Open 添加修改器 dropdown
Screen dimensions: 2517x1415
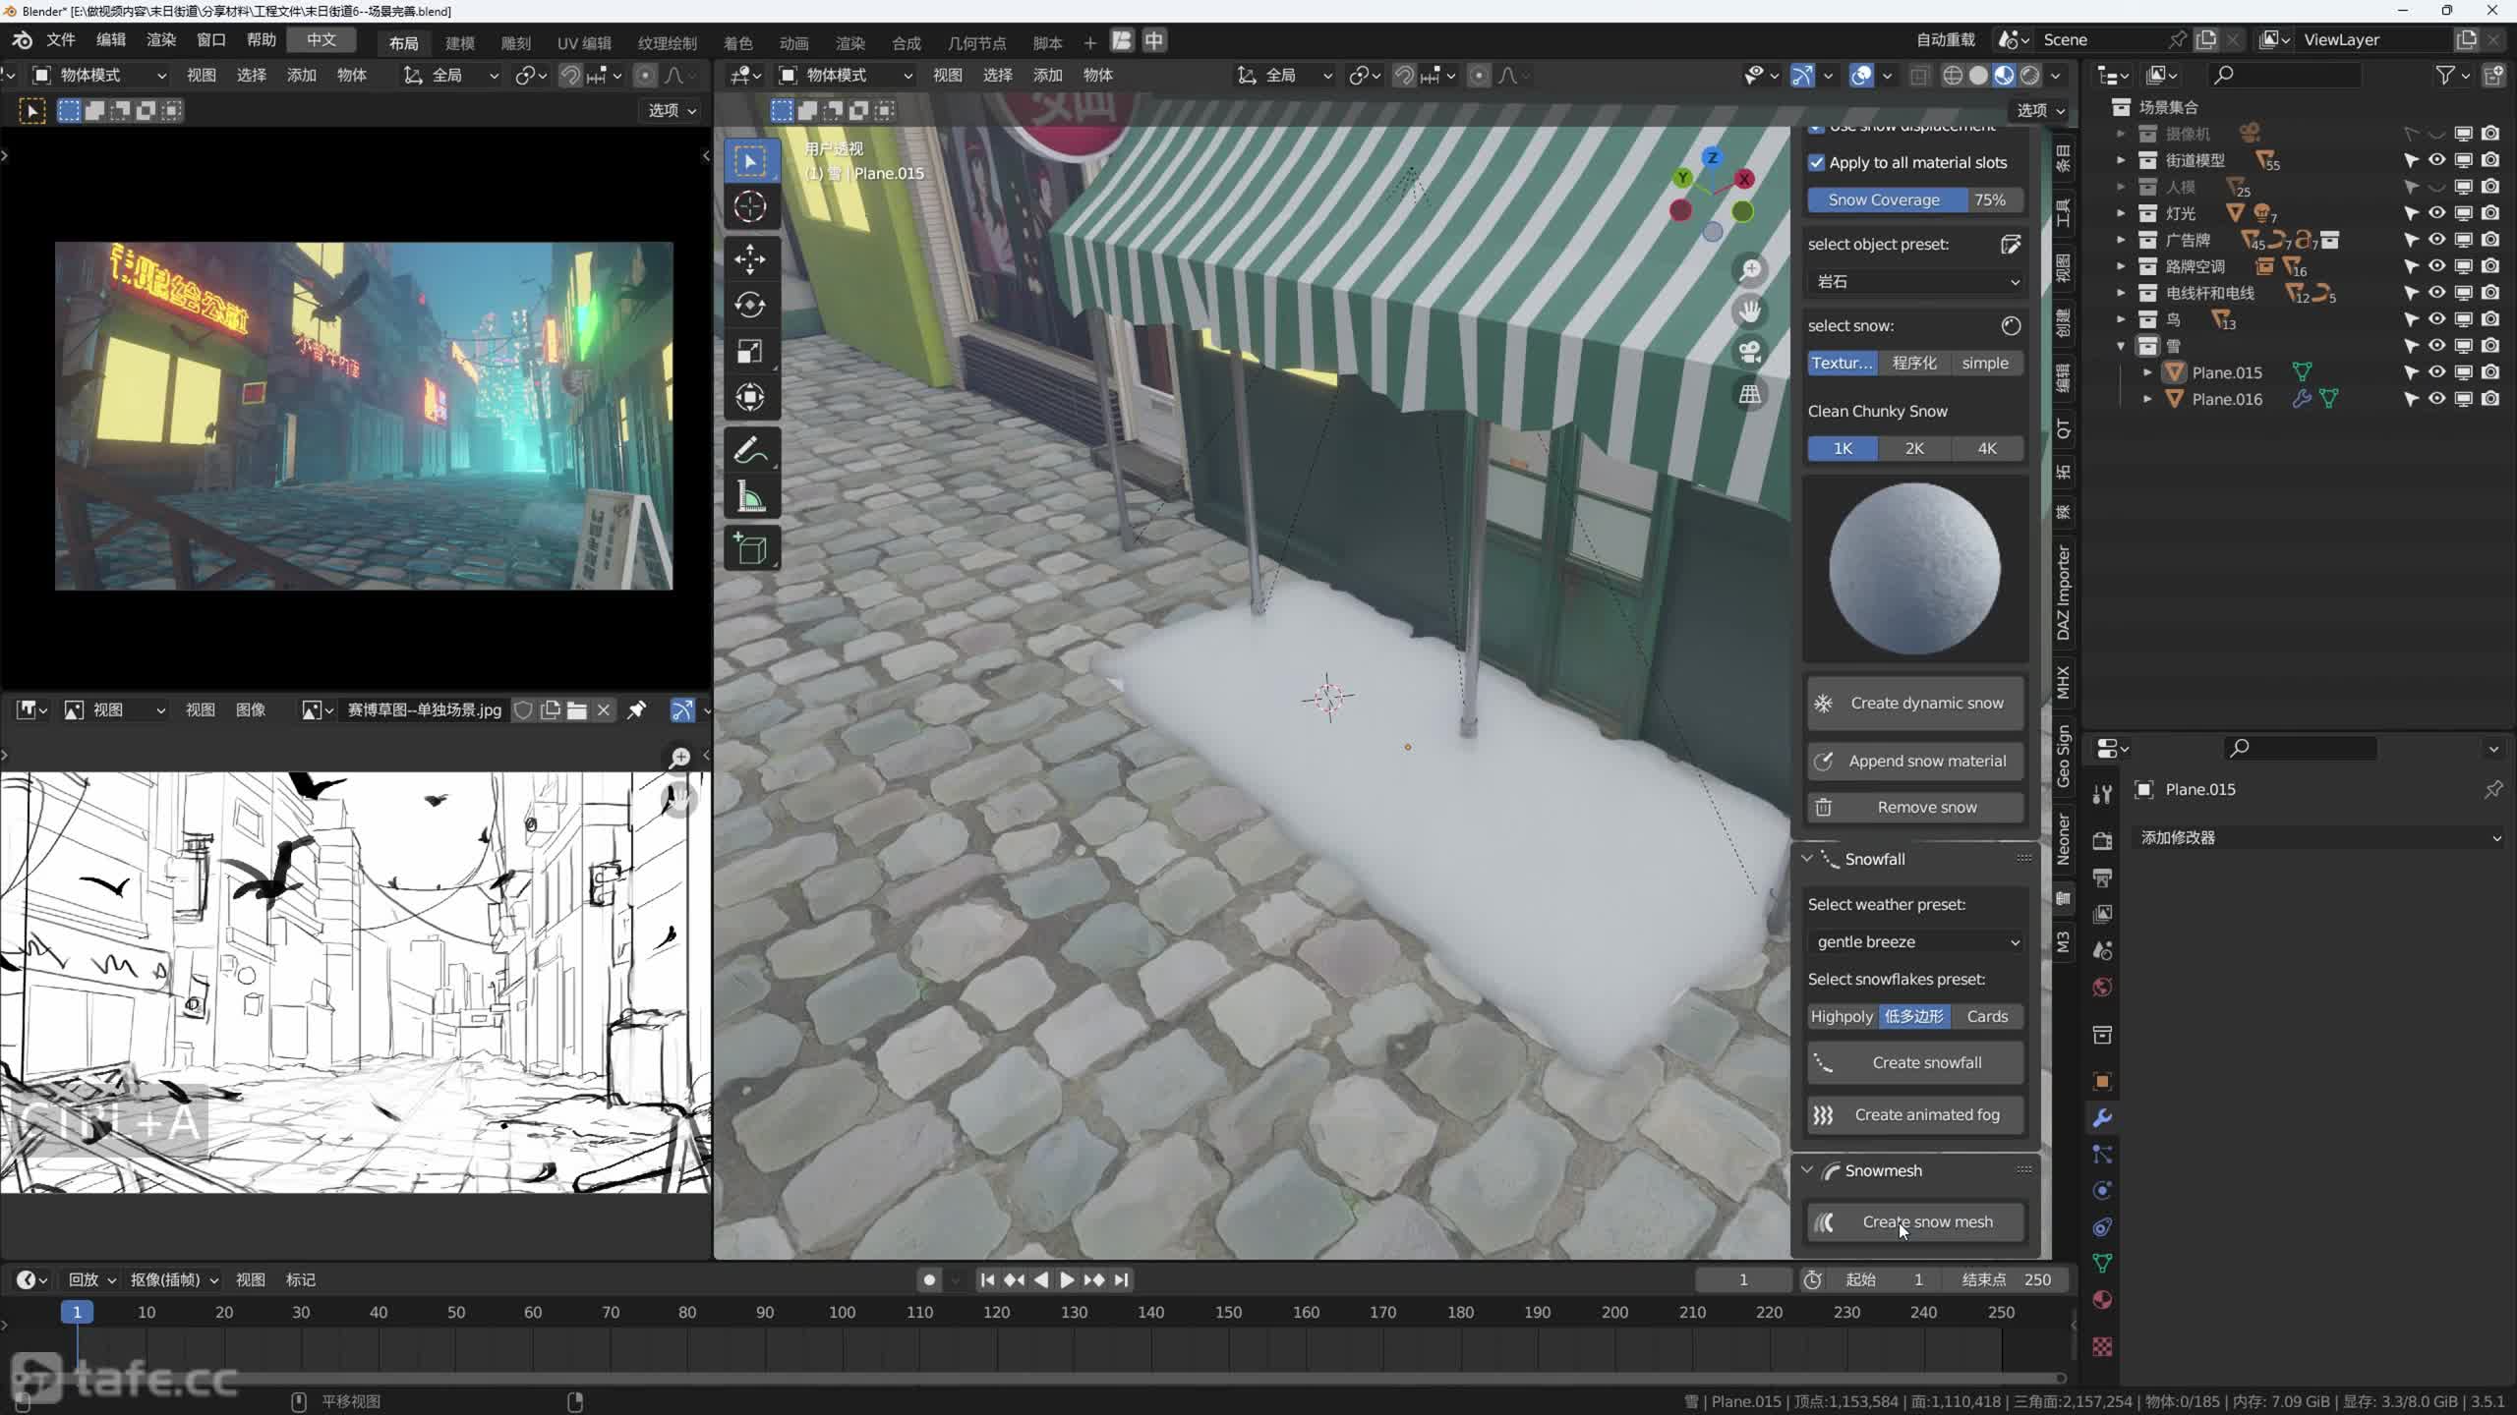tap(2320, 838)
